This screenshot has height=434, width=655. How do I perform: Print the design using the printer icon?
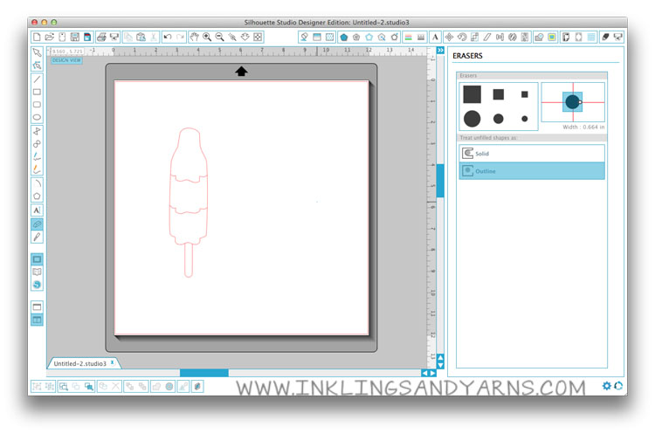[101, 38]
